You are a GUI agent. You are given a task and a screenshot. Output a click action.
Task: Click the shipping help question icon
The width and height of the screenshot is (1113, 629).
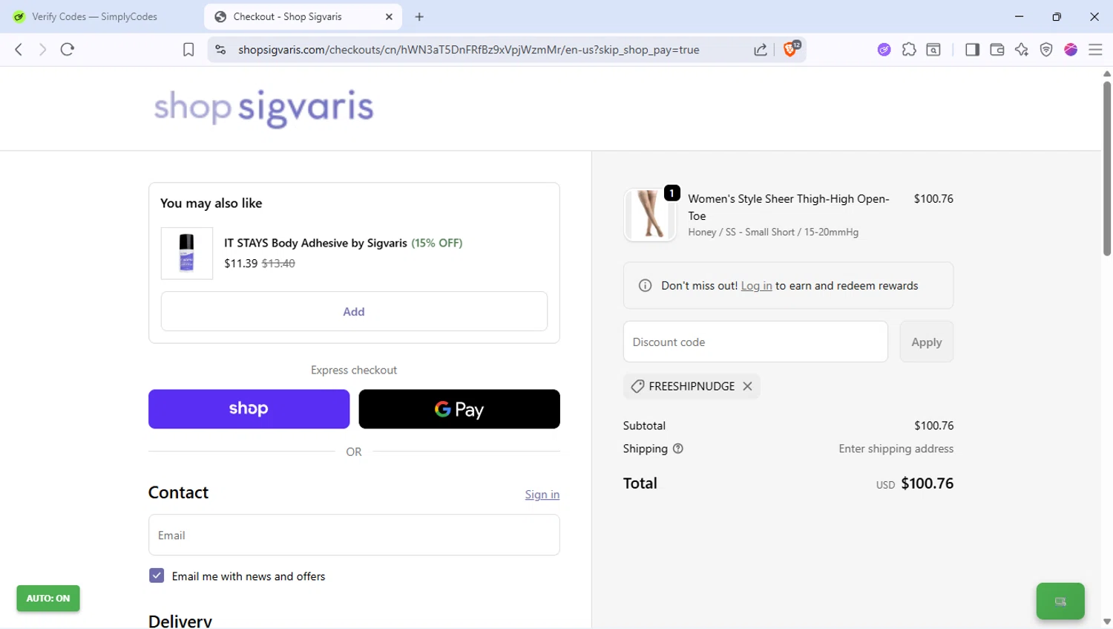[677, 449]
